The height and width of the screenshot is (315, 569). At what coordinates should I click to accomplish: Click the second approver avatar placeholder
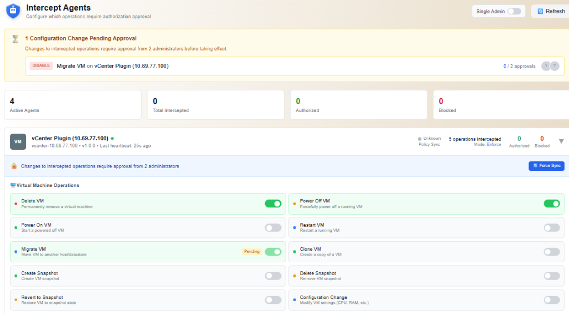[555, 66]
